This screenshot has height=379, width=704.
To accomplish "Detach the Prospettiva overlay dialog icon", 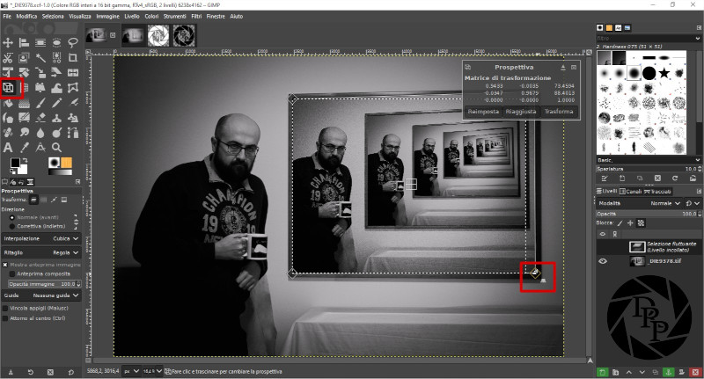I will pyautogui.click(x=563, y=67).
